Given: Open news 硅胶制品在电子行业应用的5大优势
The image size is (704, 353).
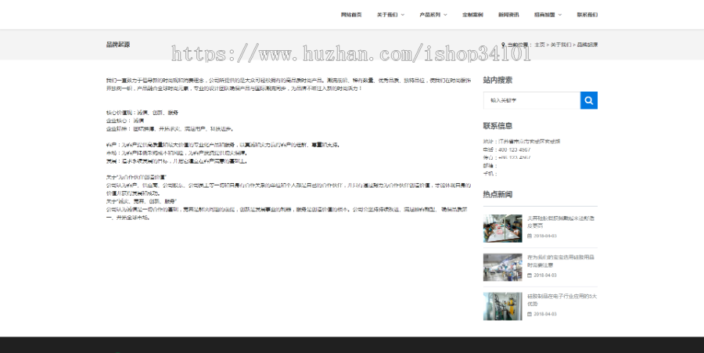Looking at the screenshot, I should (562, 300).
